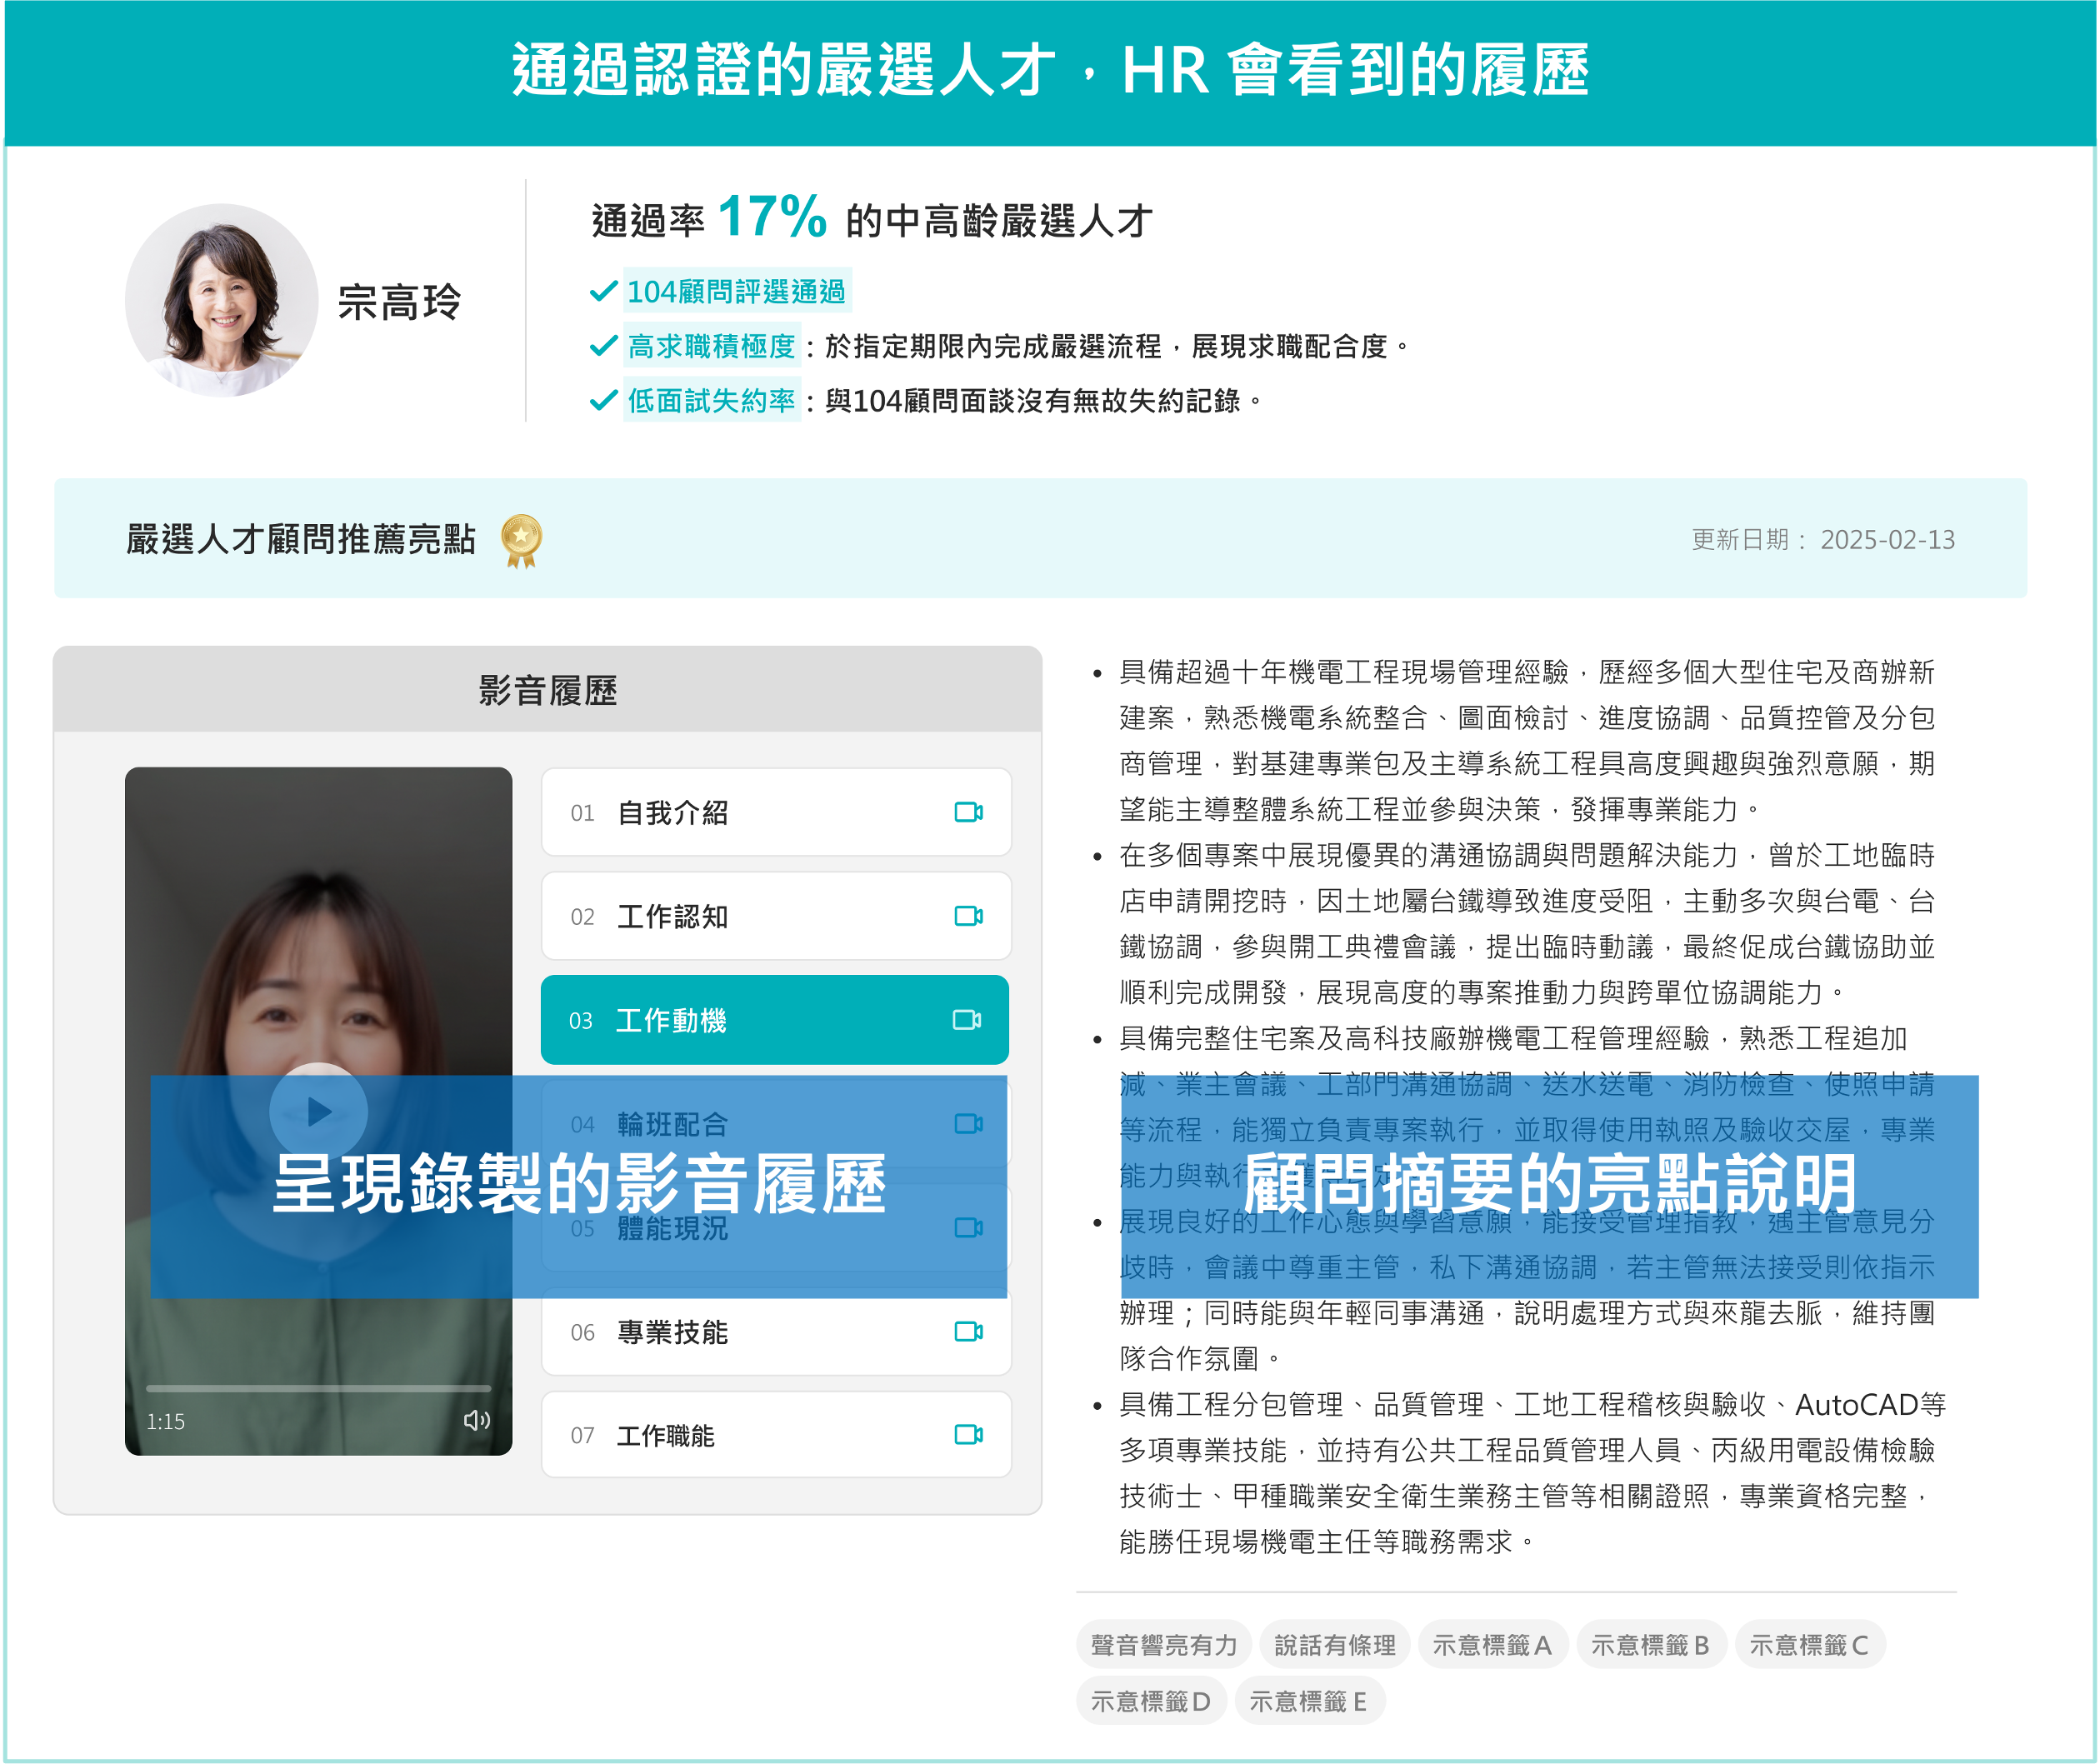
Task: Select the 示意標籤 A tag
Action: tap(1493, 1645)
